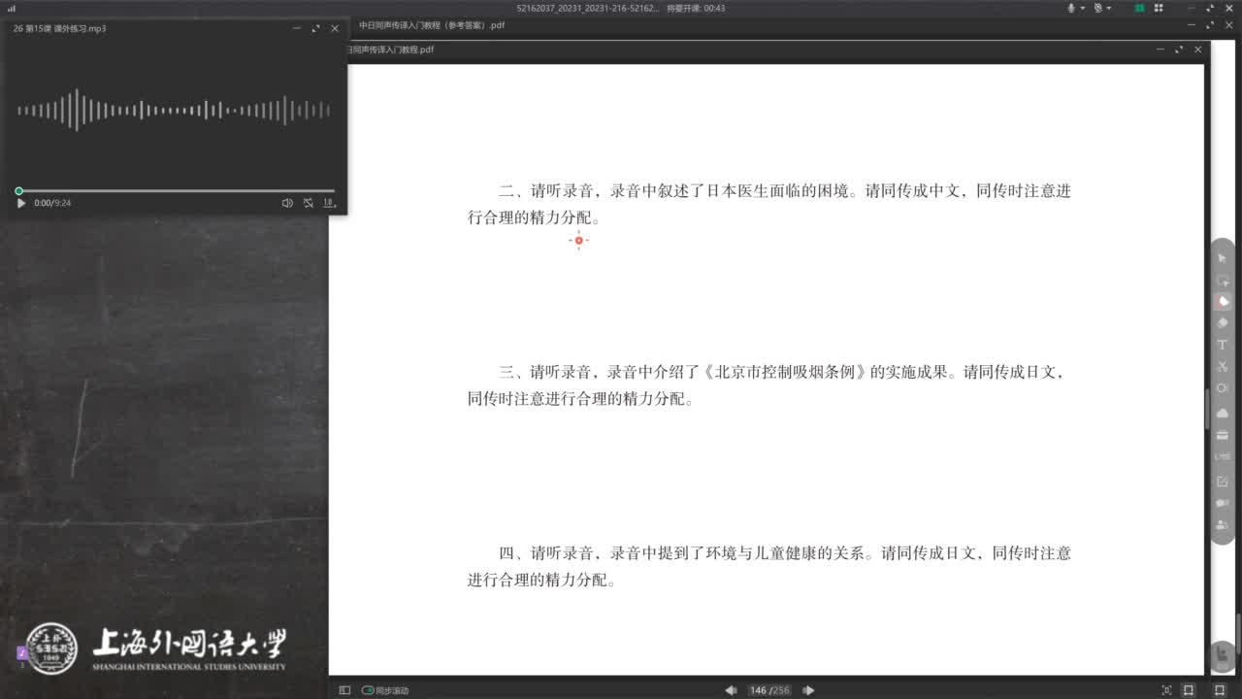
Task: Go to the previous PDF page
Action: click(731, 690)
